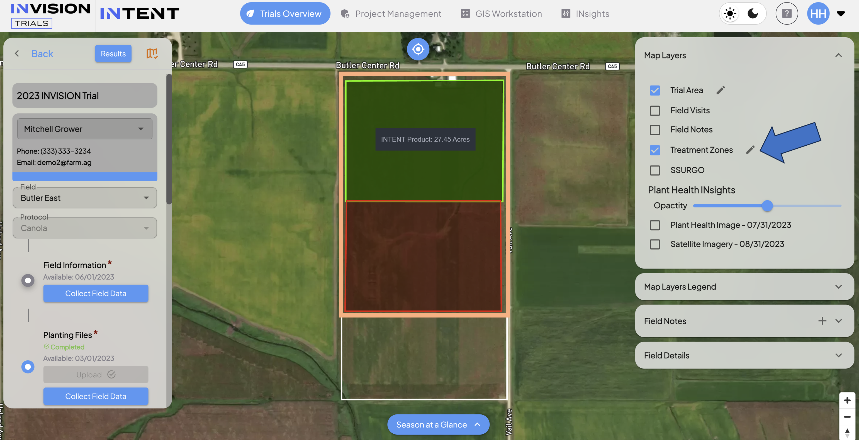Open the Mitchell Grower dropdown
This screenshot has width=859, height=442.
click(85, 129)
